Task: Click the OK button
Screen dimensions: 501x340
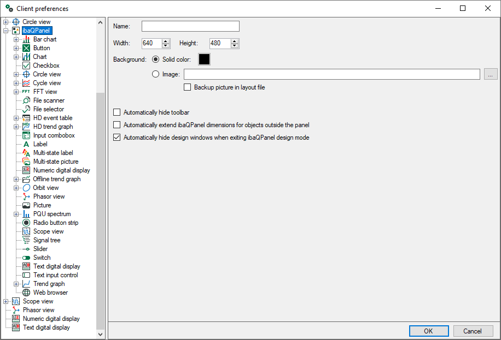Action: point(428,331)
